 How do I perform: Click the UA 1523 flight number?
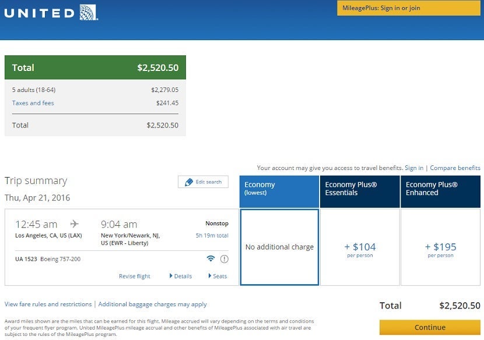(26, 259)
